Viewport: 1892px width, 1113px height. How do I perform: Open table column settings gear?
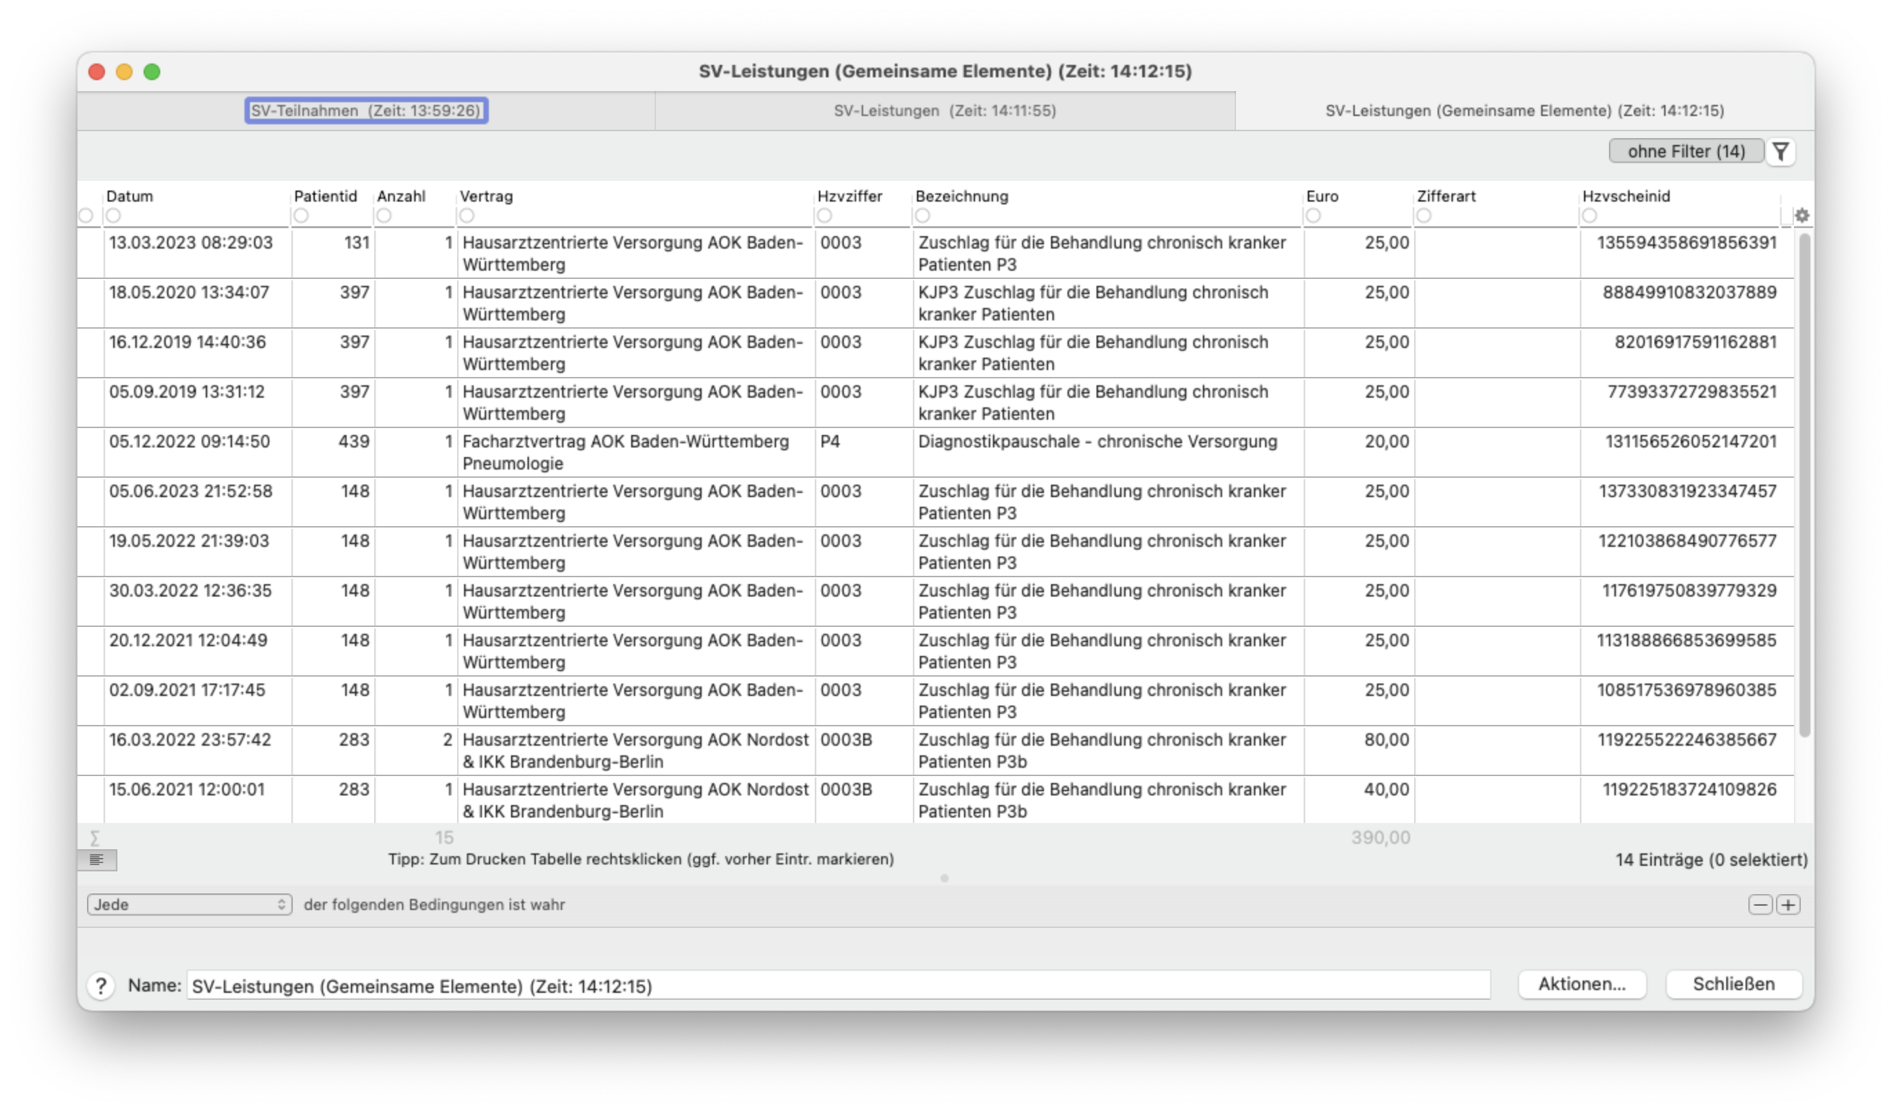1802,215
